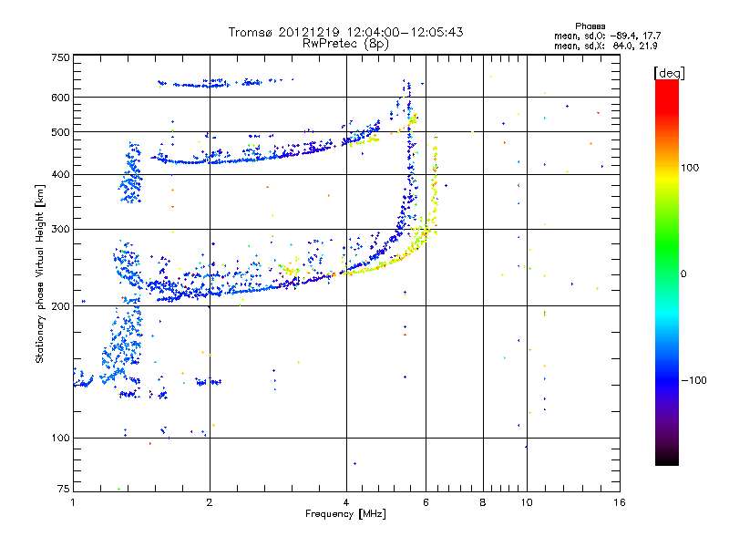Click the 'Frequency [MHz]' x-axis label
Image resolution: width=729 pixels, height=547 pixels.
[x=345, y=514]
